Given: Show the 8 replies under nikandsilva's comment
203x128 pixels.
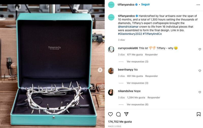Looking at the screenshot, I should 138,104.
